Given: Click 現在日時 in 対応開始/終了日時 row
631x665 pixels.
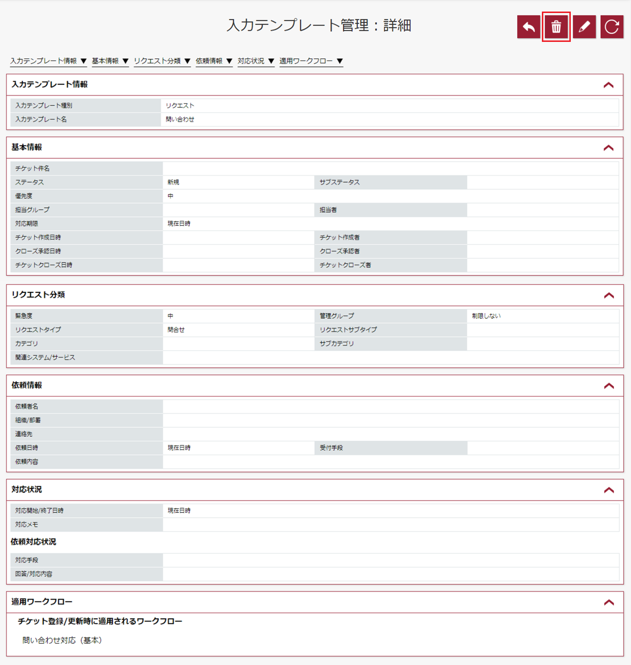Looking at the screenshot, I should 179,510.
